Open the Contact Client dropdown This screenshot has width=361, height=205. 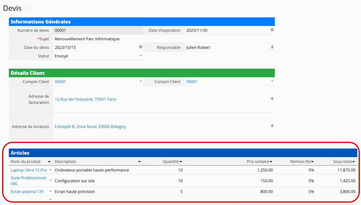click(x=272, y=81)
